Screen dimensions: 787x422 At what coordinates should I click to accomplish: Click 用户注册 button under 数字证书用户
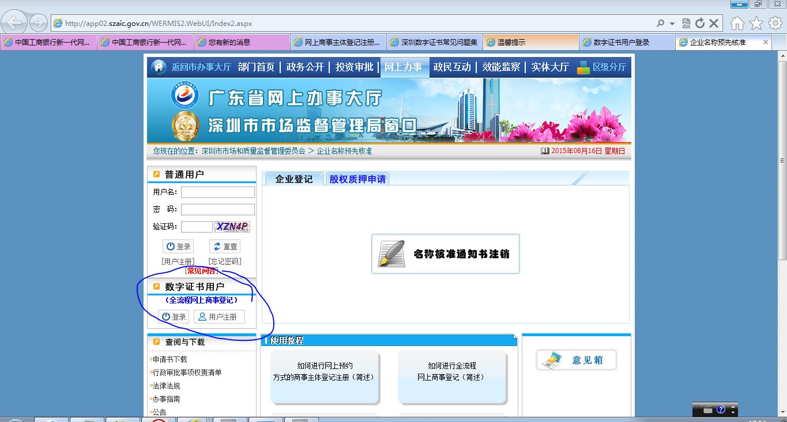[219, 317]
